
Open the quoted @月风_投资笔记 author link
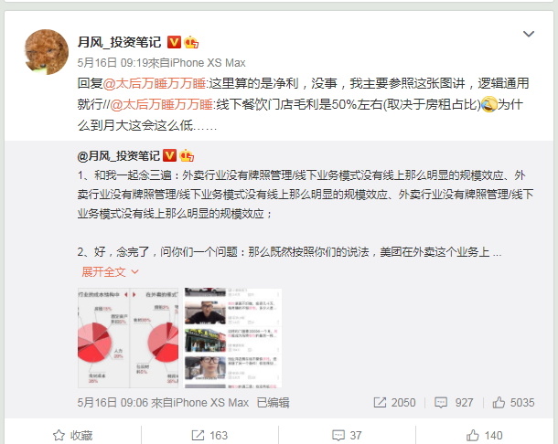tap(119, 156)
